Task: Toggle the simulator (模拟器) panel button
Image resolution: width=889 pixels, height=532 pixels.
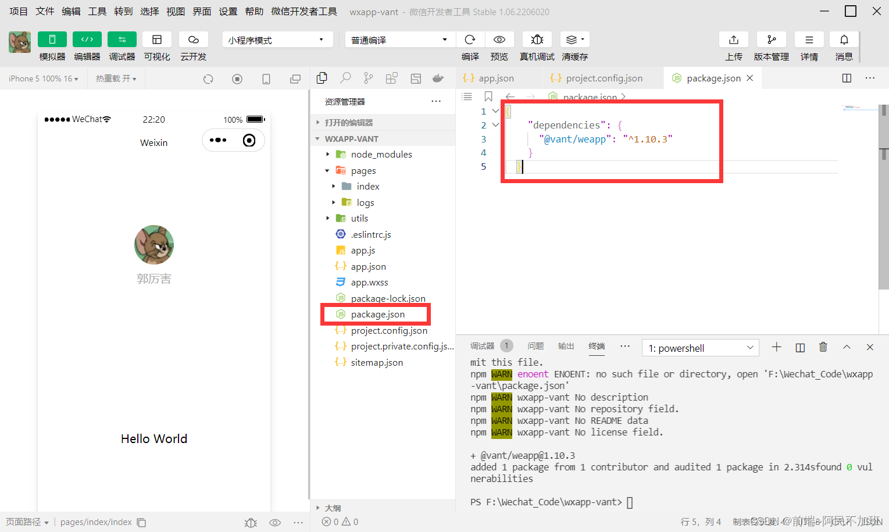Action: [52, 39]
